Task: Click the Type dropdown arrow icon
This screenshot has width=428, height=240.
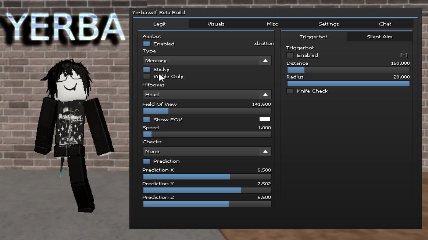Action: coord(265,61)
